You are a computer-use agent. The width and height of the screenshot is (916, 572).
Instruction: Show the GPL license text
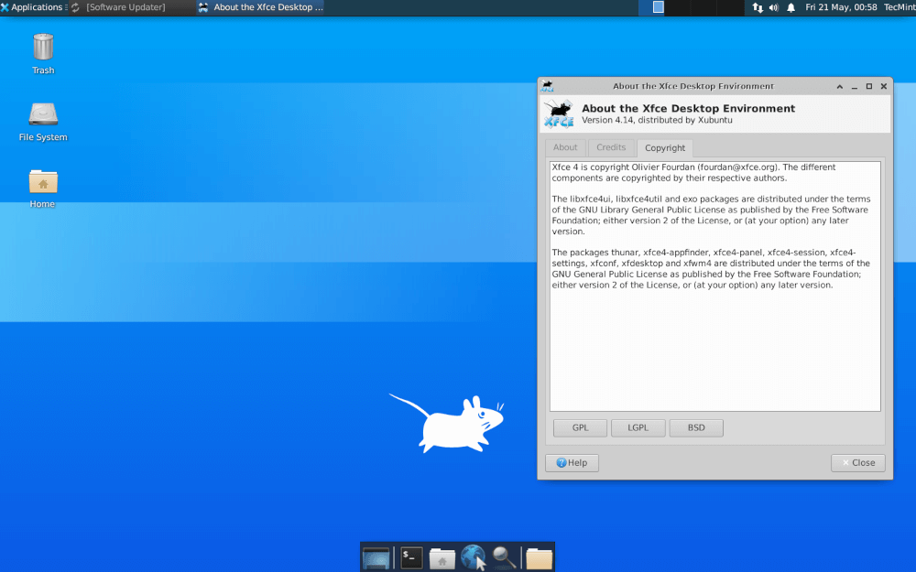pyautogui.click(x=581, y=427)
